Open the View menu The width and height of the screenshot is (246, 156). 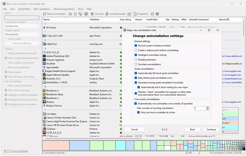(12, 9)
